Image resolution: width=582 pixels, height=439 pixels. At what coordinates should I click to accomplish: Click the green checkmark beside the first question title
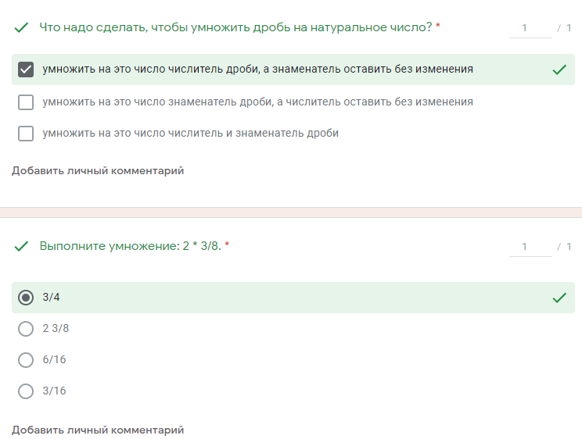(x=20, y=28)
